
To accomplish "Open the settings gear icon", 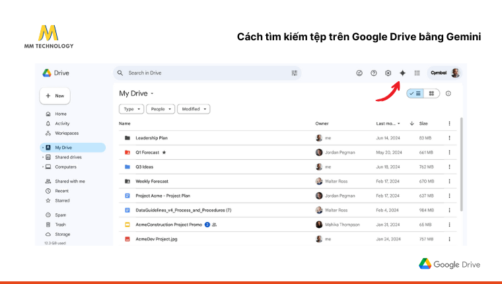I will pyautogui.click(x=388, y=73).
